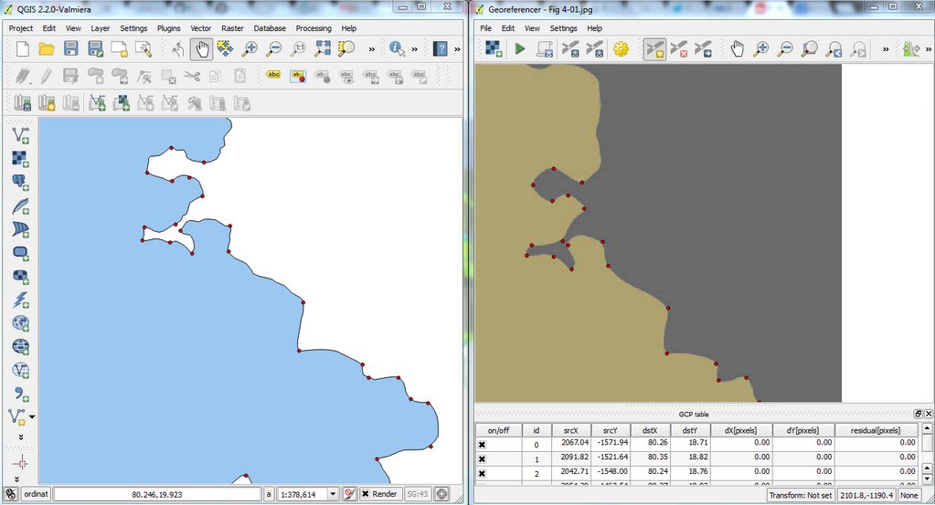Open the Raster menu in QGIS
This screenshot has height=505, width=935.
tap(232, 28)
